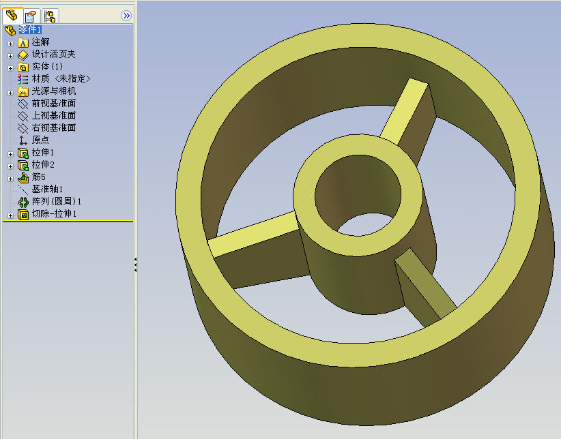This screenshot has width=561, height=439.
Task: Click the 材质 material icon
Action: click(x=23, y=79)
